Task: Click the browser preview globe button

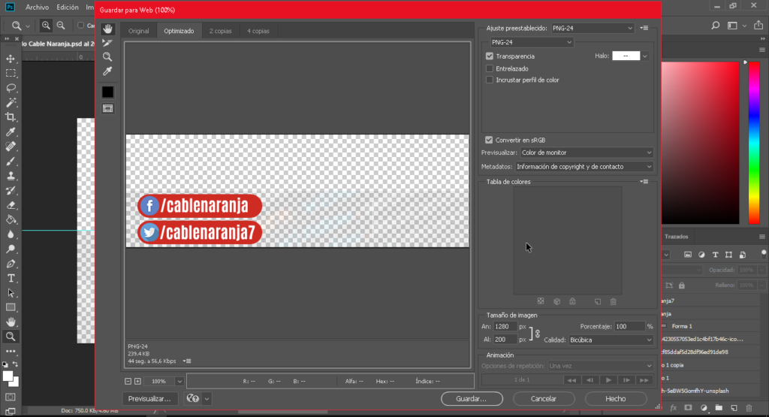Action: click(193, 399)
